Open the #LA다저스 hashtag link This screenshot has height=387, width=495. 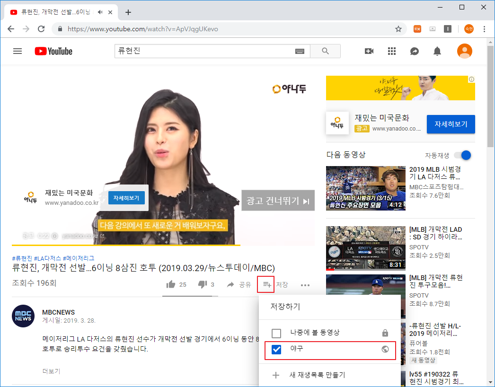47,258
